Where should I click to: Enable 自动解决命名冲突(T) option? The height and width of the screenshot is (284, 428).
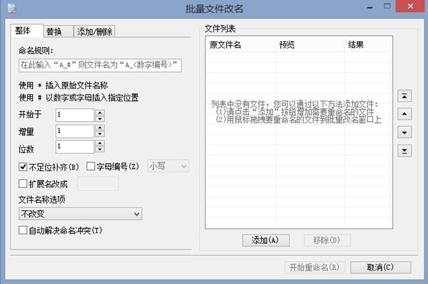[x=23, y=231]
